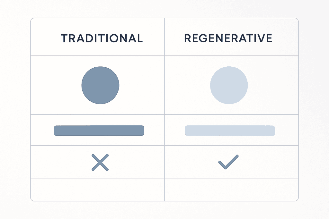The height and width of the screenshot is (219, 329).
Task: Click the top-left rounded corner of table
Action: coord(31,20)
